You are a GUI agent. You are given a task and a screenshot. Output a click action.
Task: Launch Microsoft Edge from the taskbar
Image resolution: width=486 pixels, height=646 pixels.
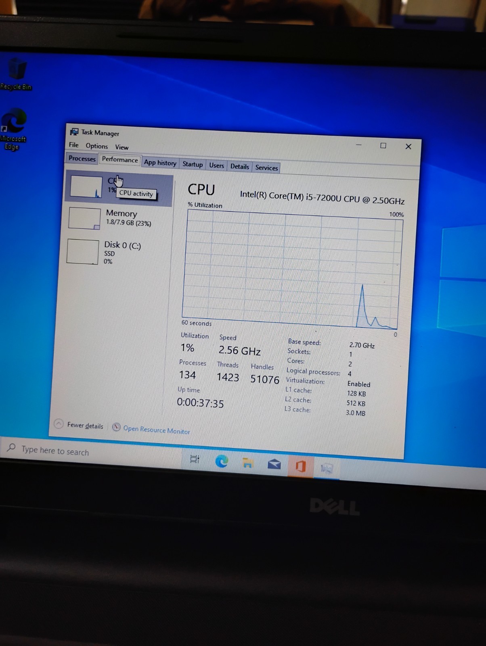222,461
